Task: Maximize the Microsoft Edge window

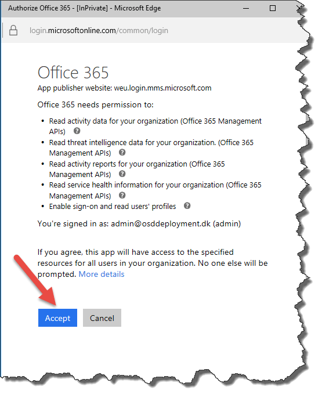Action: click(x=273, y=8)
